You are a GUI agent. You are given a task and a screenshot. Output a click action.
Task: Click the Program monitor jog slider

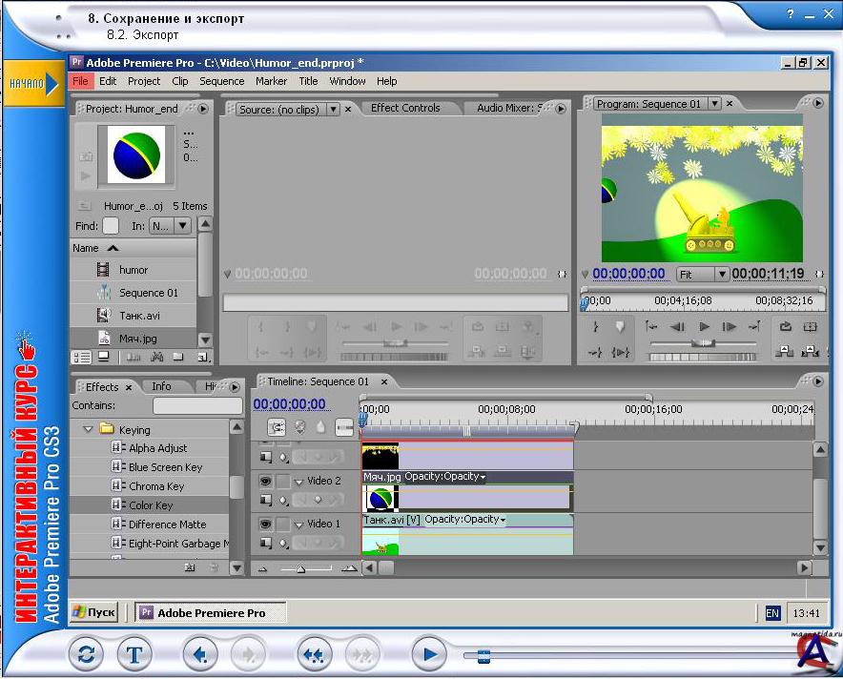(702, 357)
